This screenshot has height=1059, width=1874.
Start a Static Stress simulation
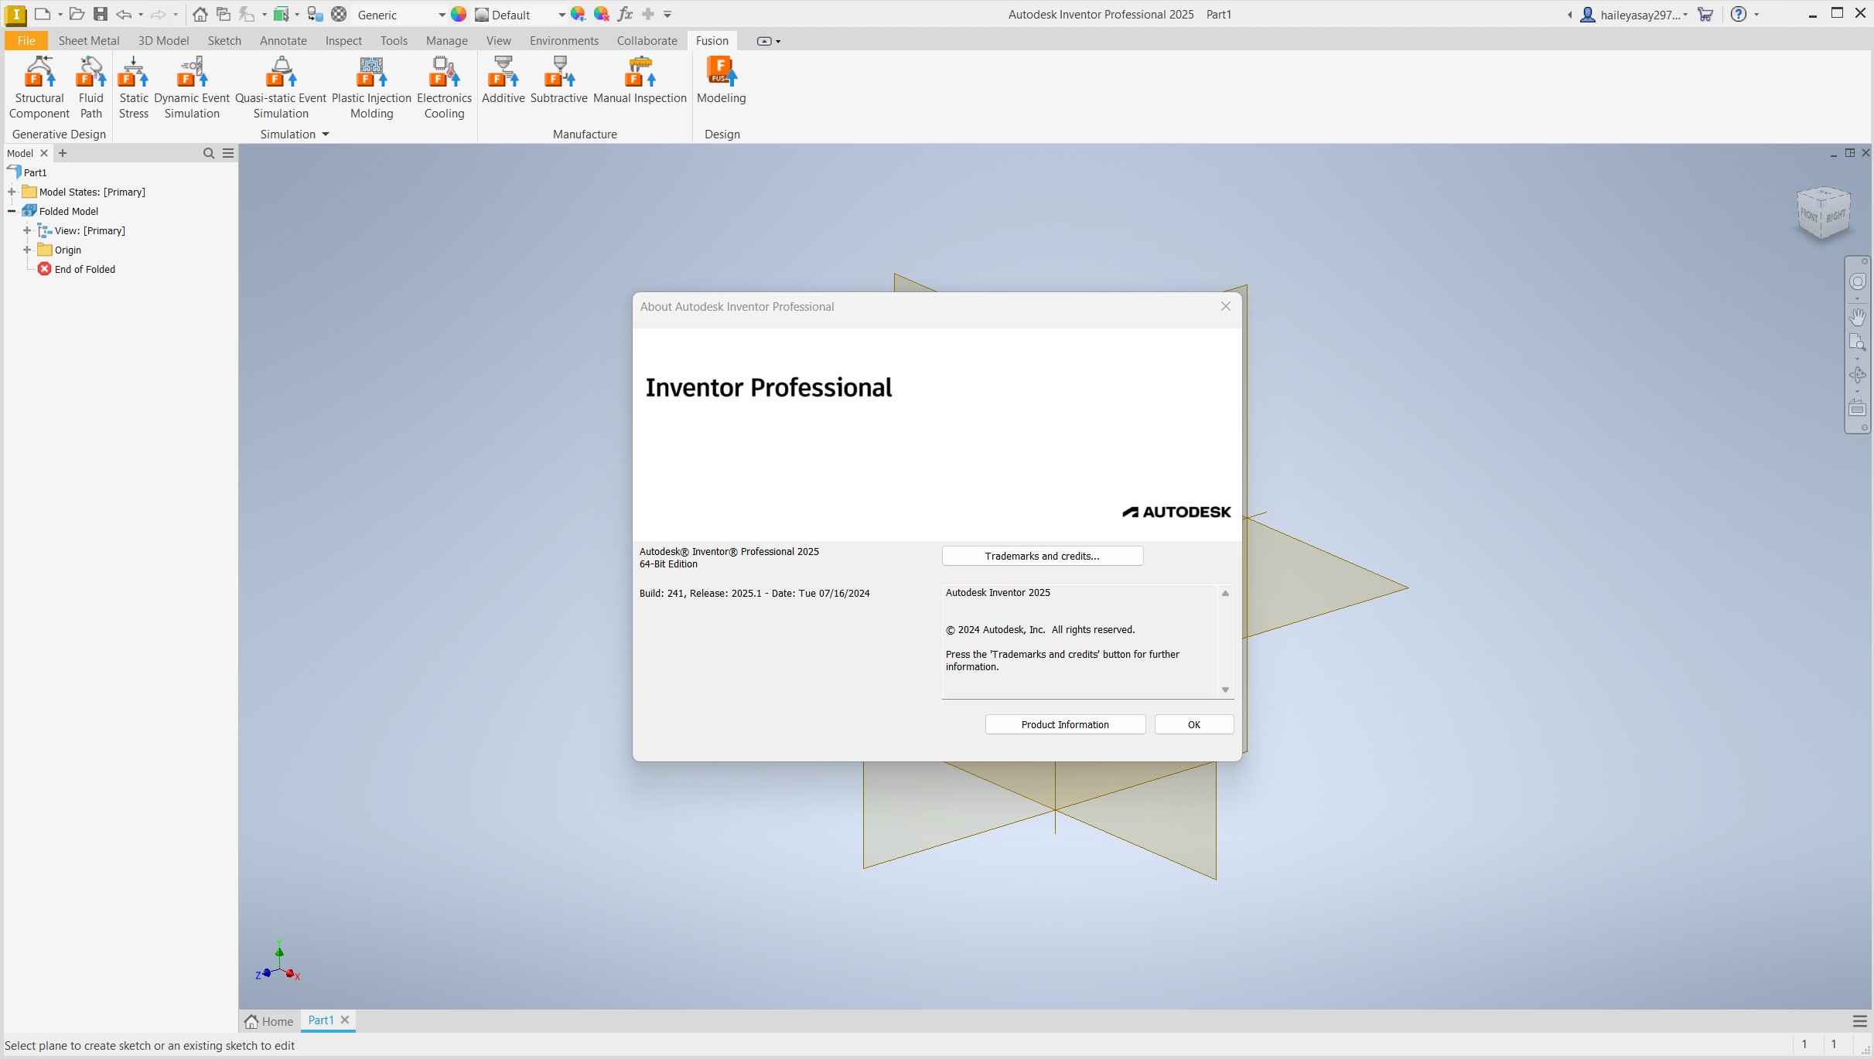pyautogui.click(x=134, y=87)
